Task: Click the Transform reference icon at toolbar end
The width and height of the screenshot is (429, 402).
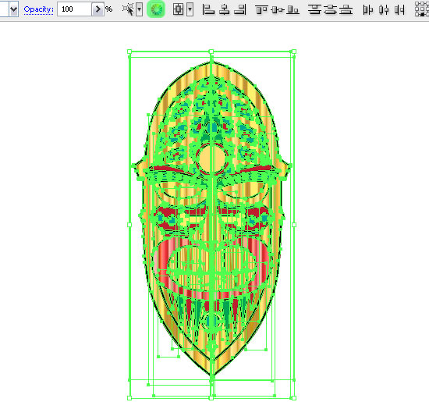Action: tap(422, 9)
